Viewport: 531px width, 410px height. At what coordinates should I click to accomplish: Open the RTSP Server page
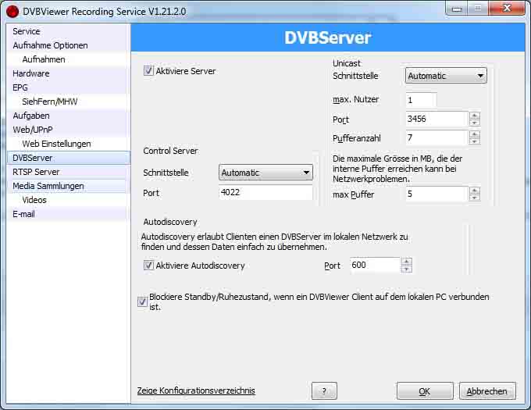coord(68,172)
